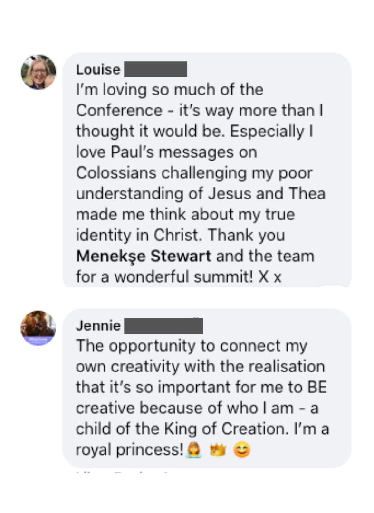Click the redacted surname beside Jennie

point(163,326)
